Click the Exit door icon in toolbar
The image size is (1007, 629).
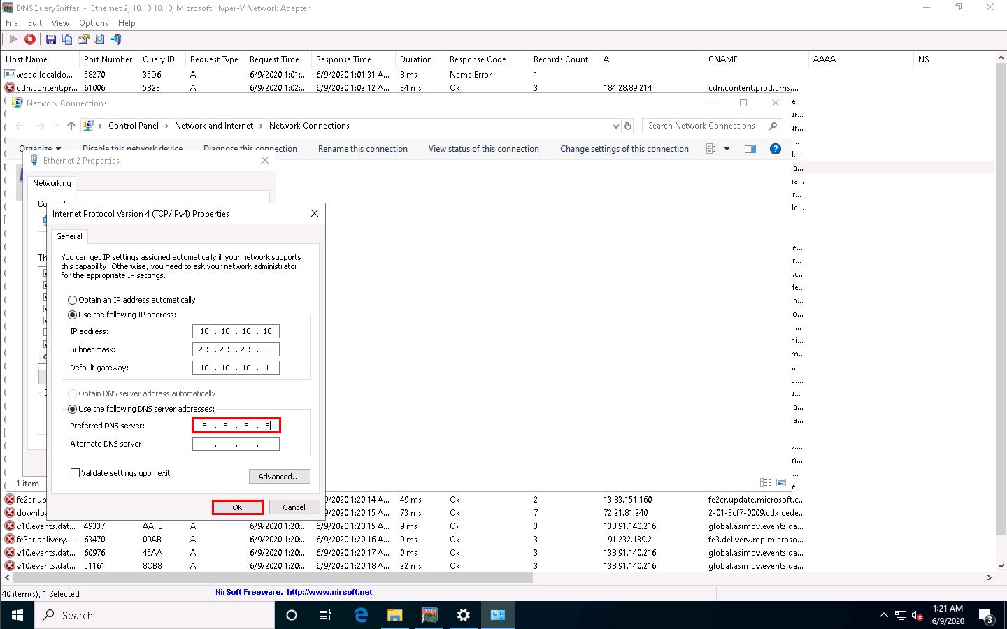116,39
